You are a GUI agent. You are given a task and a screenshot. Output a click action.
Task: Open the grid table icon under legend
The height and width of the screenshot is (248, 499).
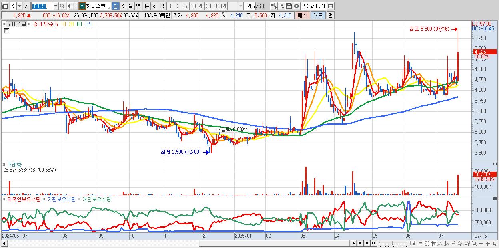6,32
